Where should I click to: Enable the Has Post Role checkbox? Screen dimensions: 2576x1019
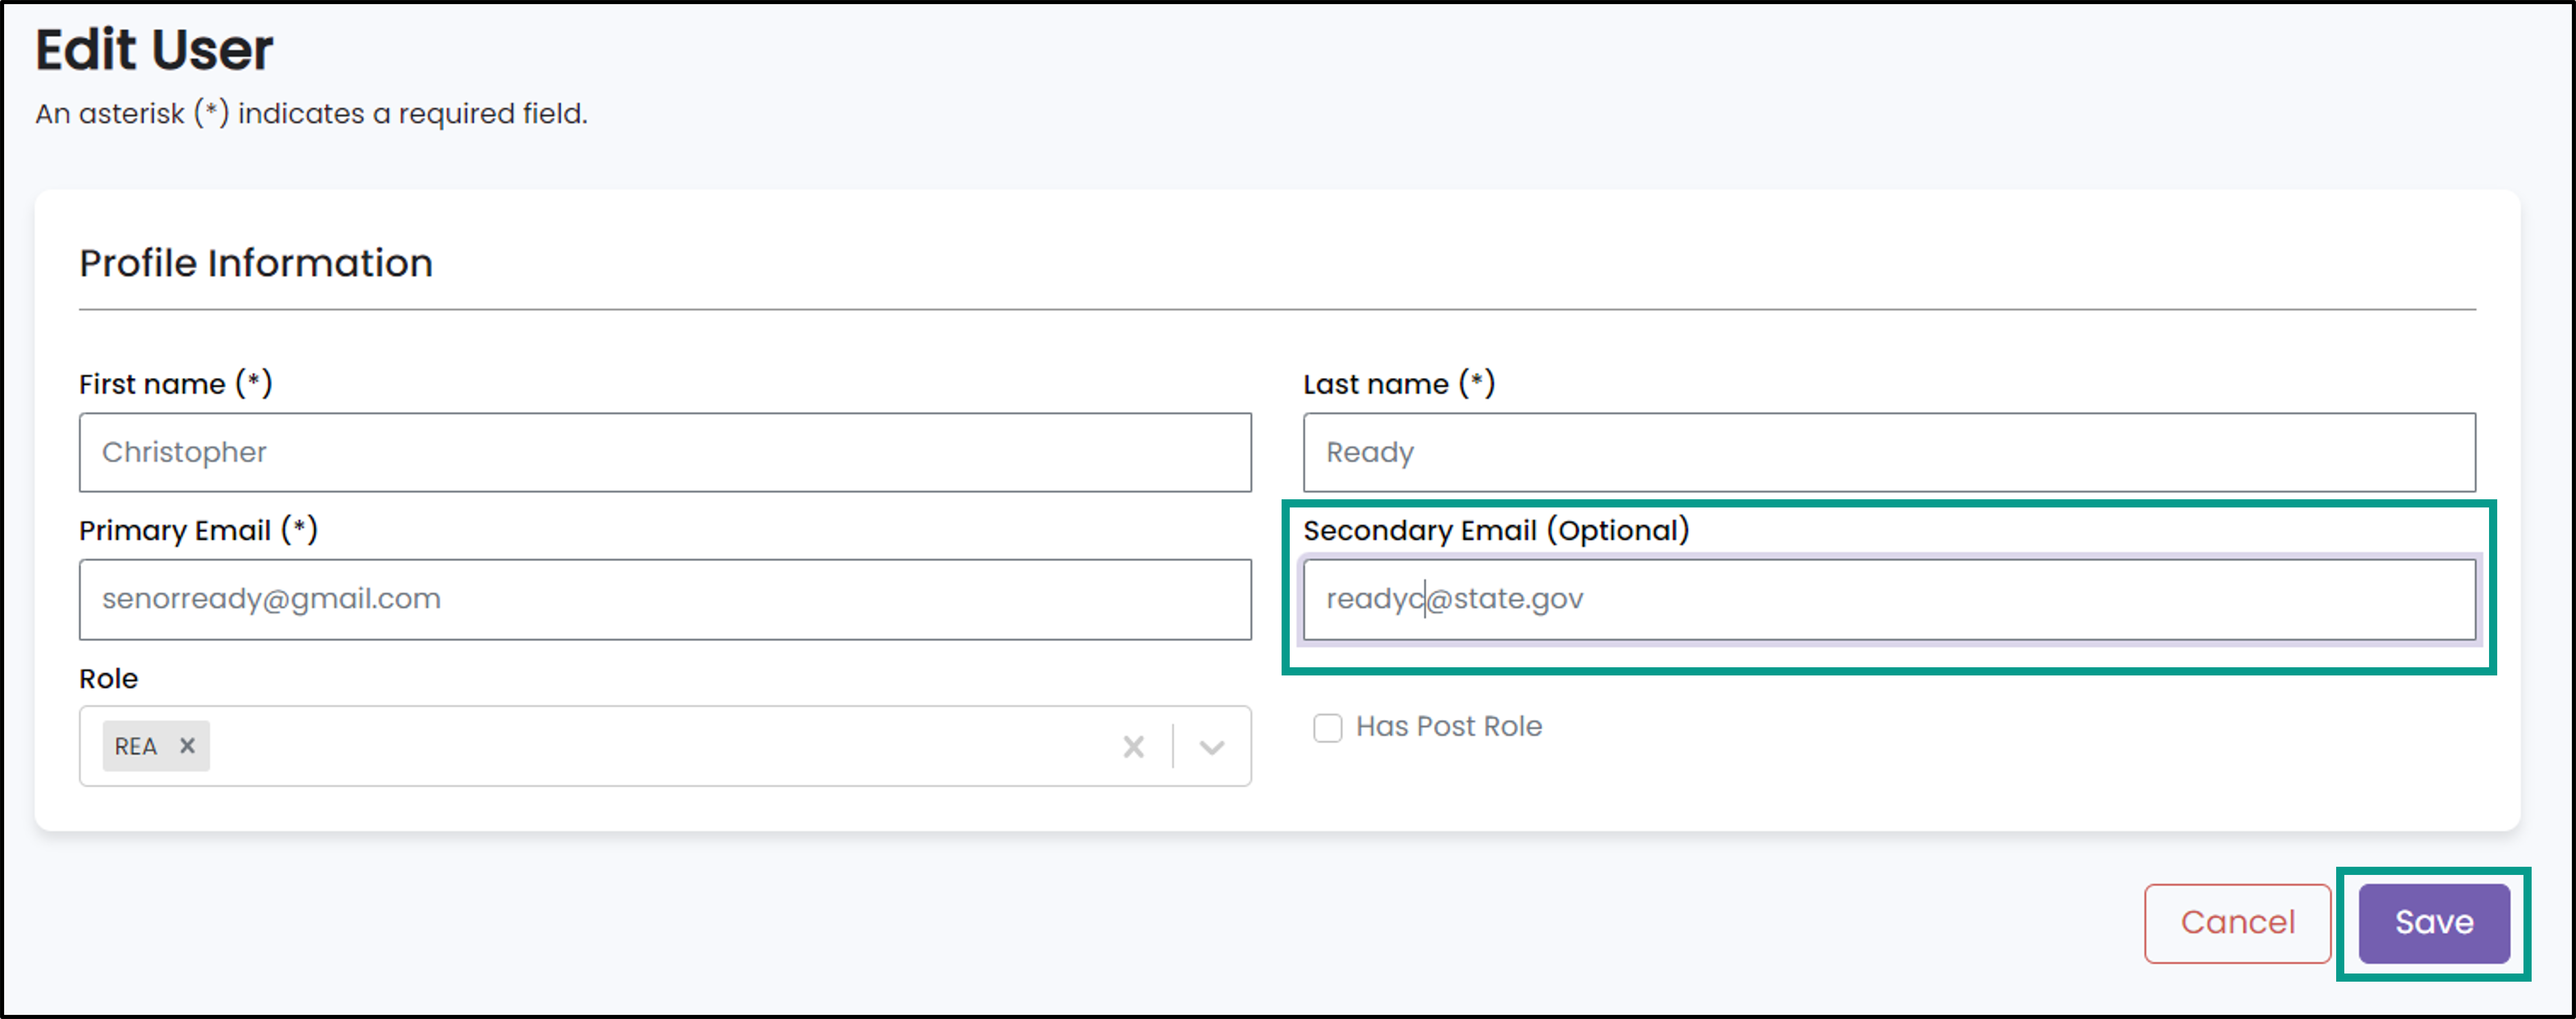(x=1327, y=727)
